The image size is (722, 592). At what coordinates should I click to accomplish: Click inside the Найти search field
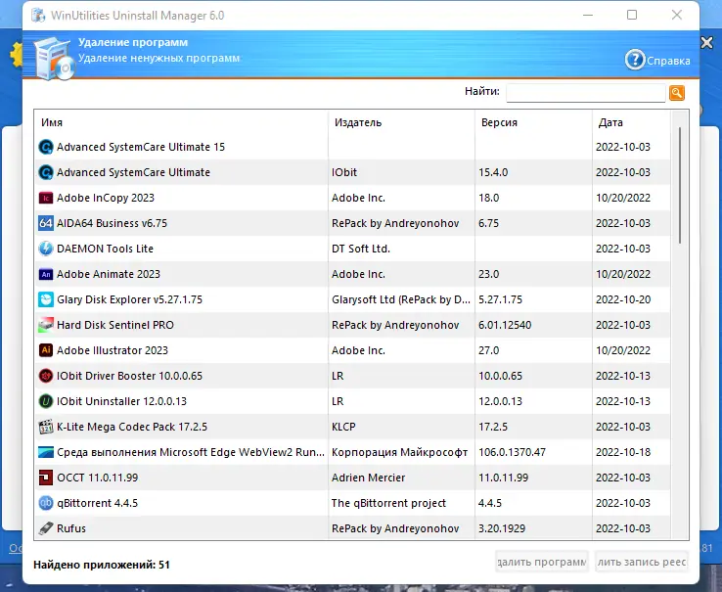click(586, 93)
